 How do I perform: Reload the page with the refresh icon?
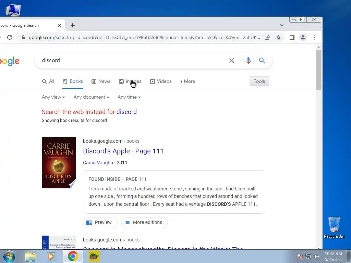(10, 37)
